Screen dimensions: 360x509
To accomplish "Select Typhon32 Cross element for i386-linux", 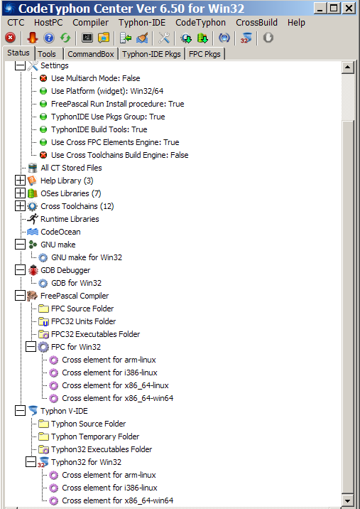I will (109, 488).
